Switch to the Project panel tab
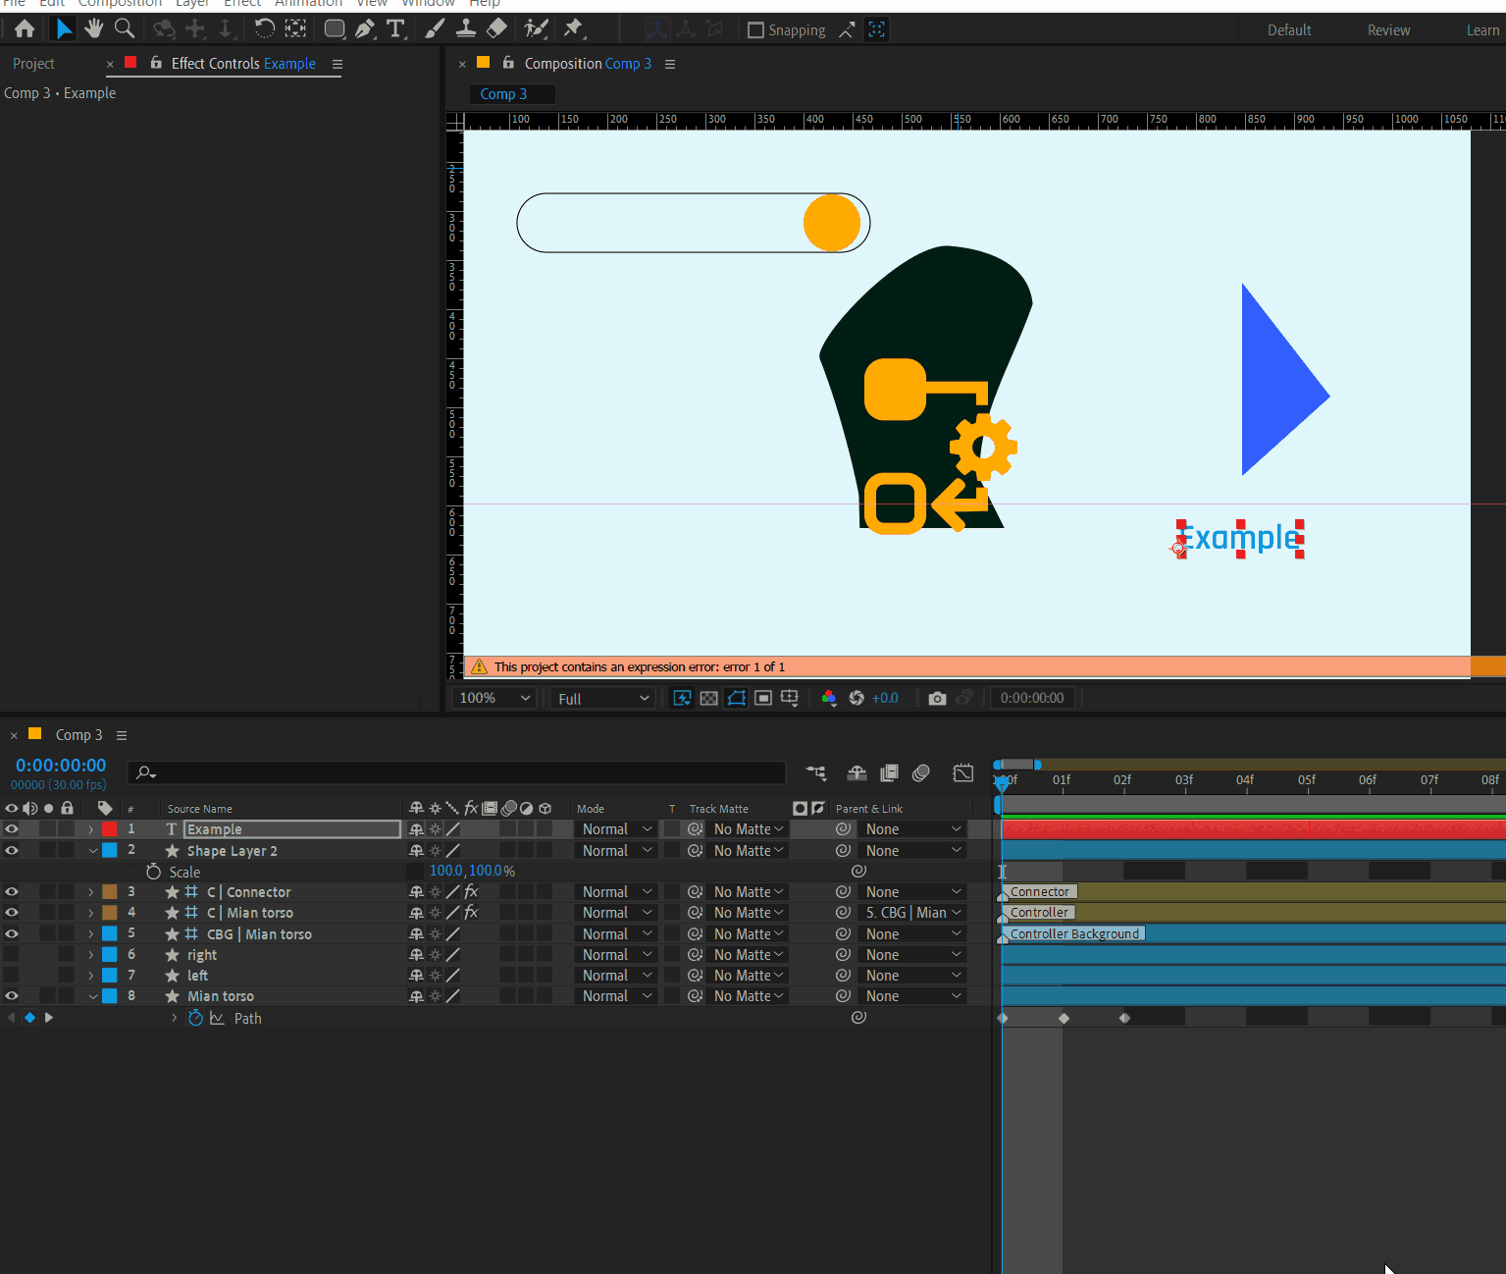 tap(33, 64)
